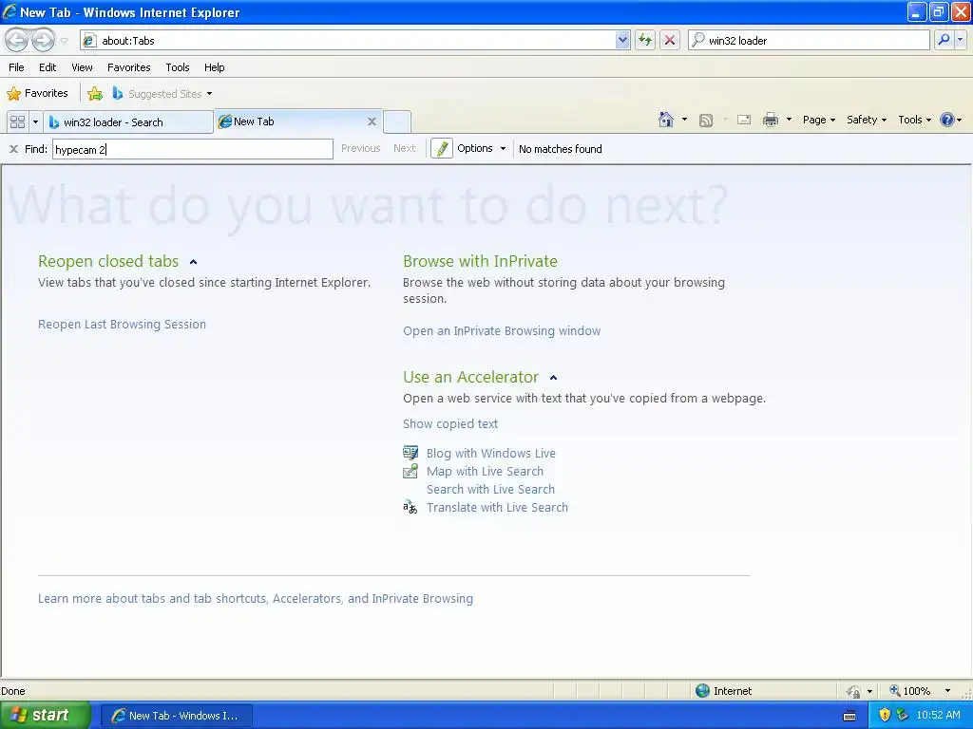This screenshot has height=729, width=973.
Task: Collapse the Use an Accelerator section
Action: [x=554, y=378]
